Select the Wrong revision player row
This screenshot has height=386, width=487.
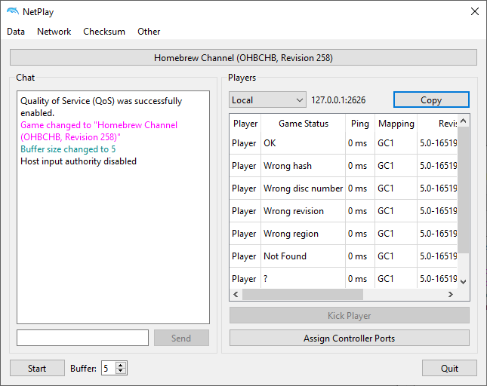pos(344,211)
